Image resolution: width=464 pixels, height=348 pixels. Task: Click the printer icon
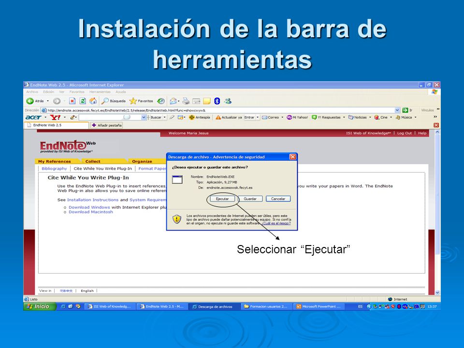pyautogui.click(x=186, y=101)
